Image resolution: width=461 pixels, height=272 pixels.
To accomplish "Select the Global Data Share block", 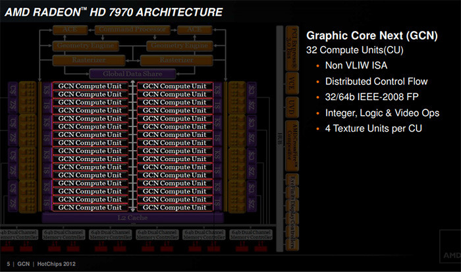I will 132,74.
